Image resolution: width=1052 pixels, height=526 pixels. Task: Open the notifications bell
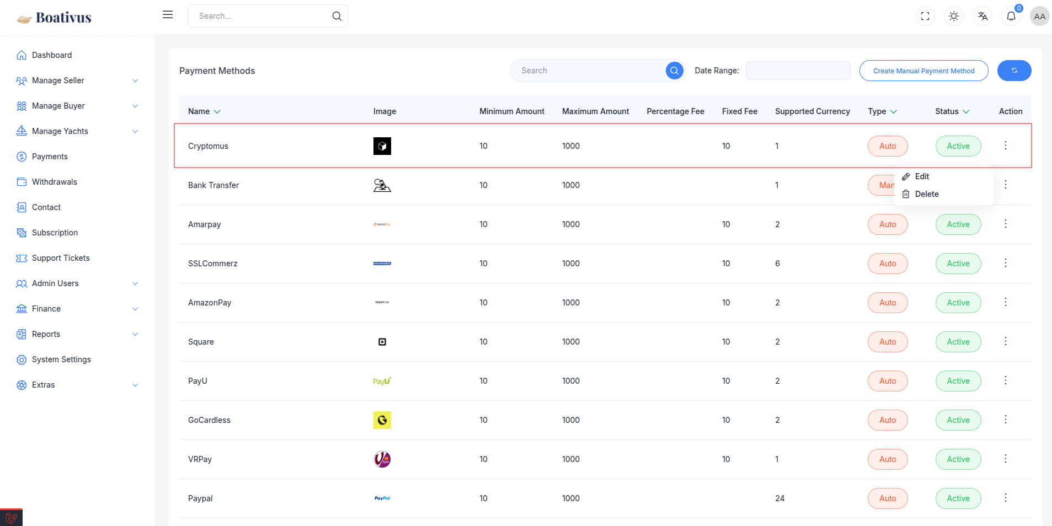[x=1011, y=16]
